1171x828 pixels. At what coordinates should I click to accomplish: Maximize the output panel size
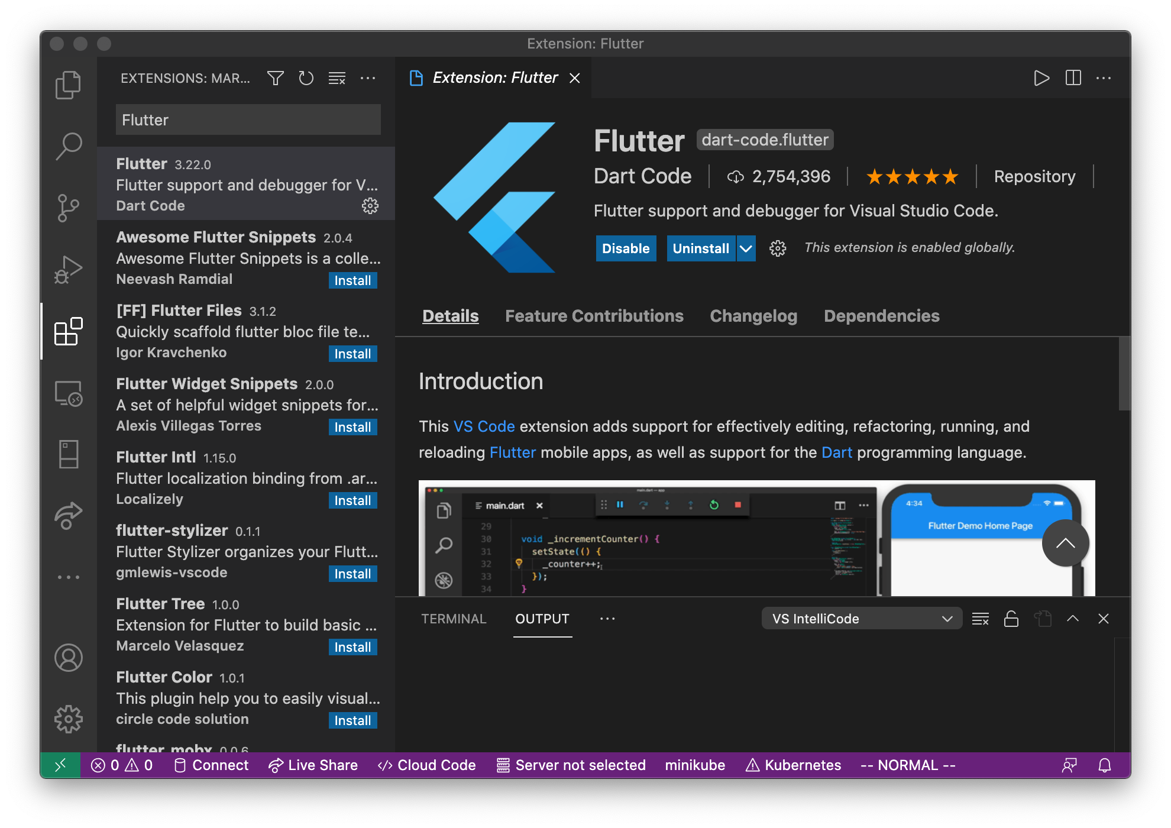pyautogui.click(x=1073, y=619)
